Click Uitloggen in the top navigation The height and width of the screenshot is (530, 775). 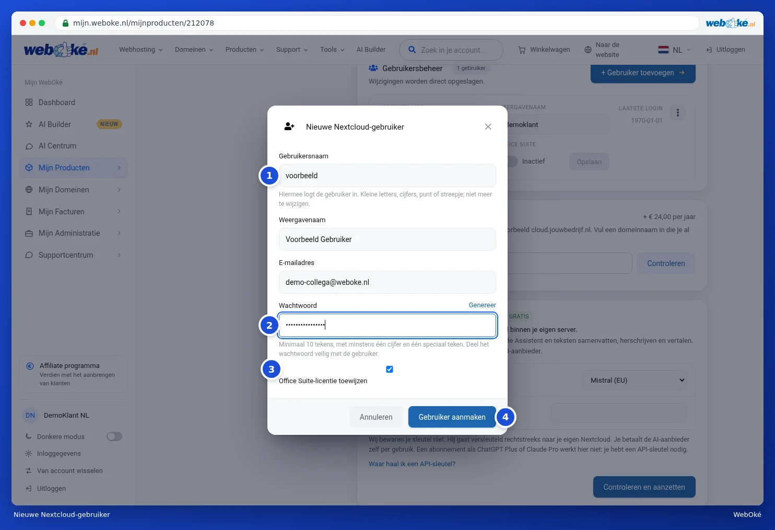[725, 50]
